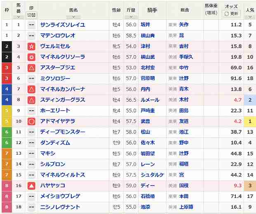
Task: Open trainer page for 上原博
Action: tap(186, 207)
